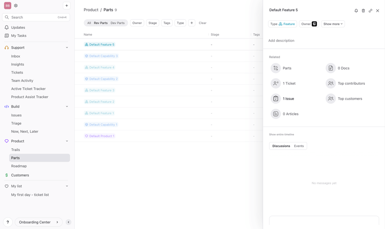
Task: Open Top customers related item
Action: [x=344, y=99]
